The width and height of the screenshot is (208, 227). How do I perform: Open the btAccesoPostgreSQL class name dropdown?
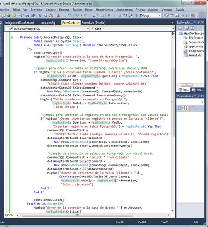88,29
